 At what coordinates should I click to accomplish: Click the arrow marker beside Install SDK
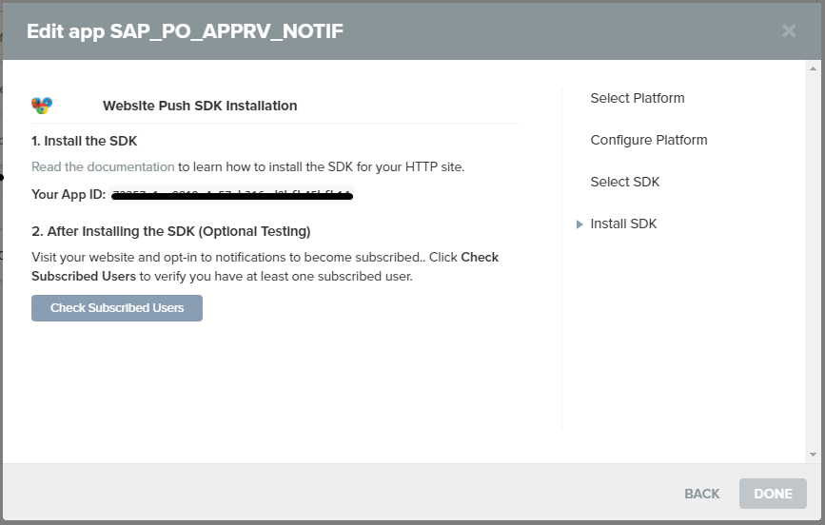coord(579,224)
